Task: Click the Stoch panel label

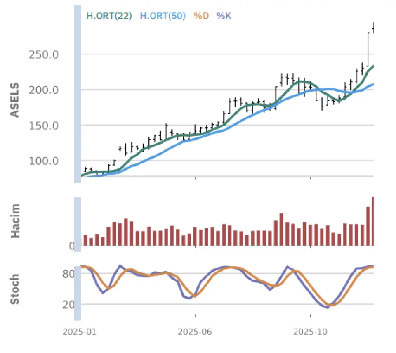Action: 15,289
